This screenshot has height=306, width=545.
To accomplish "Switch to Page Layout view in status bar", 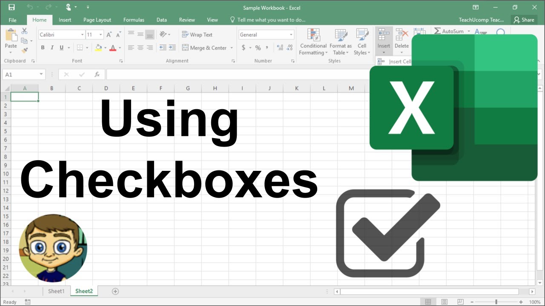I will [444, 302].
